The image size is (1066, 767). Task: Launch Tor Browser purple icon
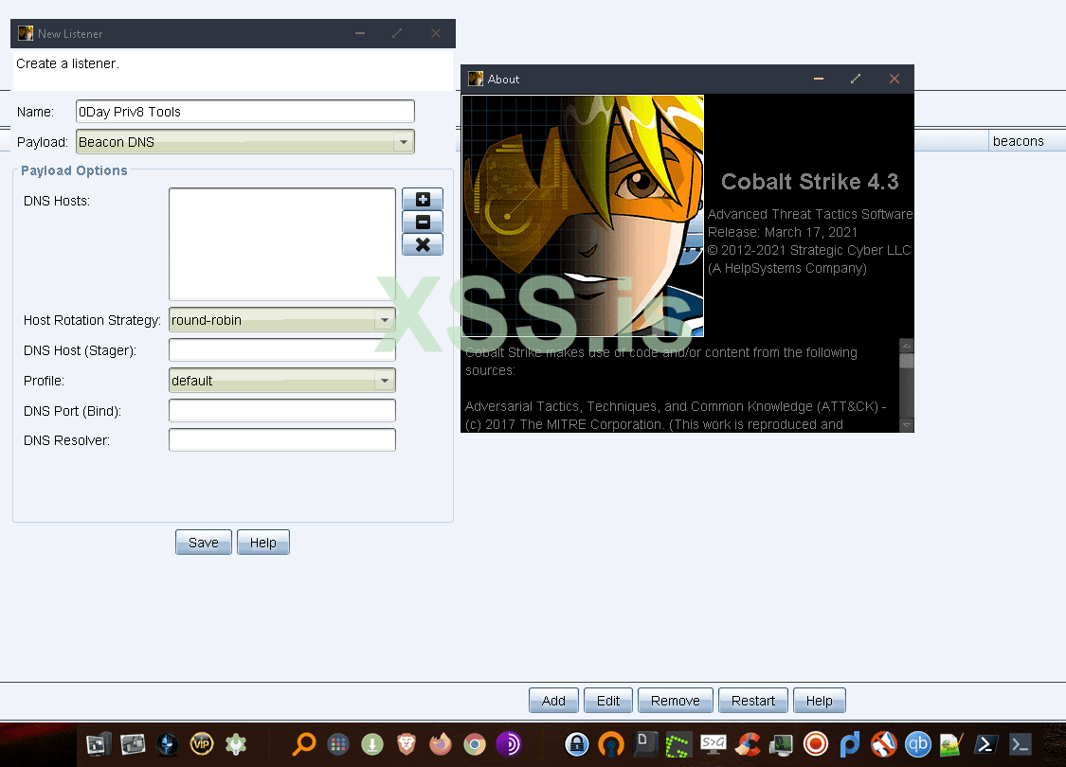(x=509, y=744)
